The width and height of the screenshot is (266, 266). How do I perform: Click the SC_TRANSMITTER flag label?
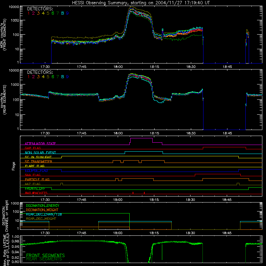coord(39,162)
